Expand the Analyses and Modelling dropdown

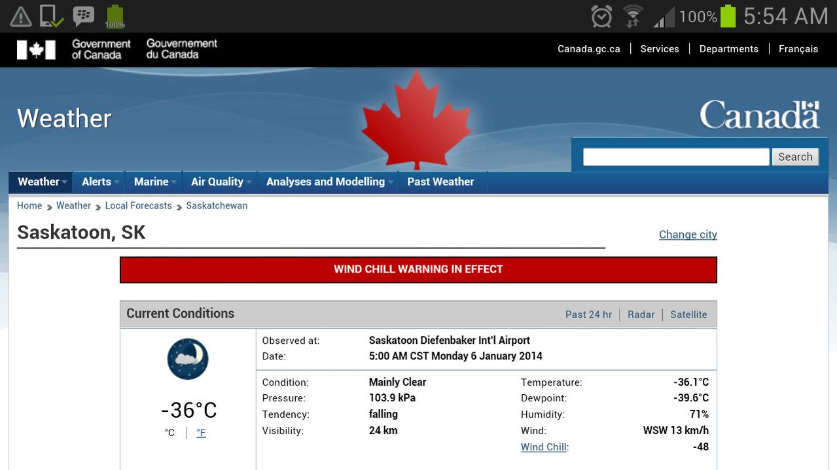pyautogui.click(x=329, y=182)
